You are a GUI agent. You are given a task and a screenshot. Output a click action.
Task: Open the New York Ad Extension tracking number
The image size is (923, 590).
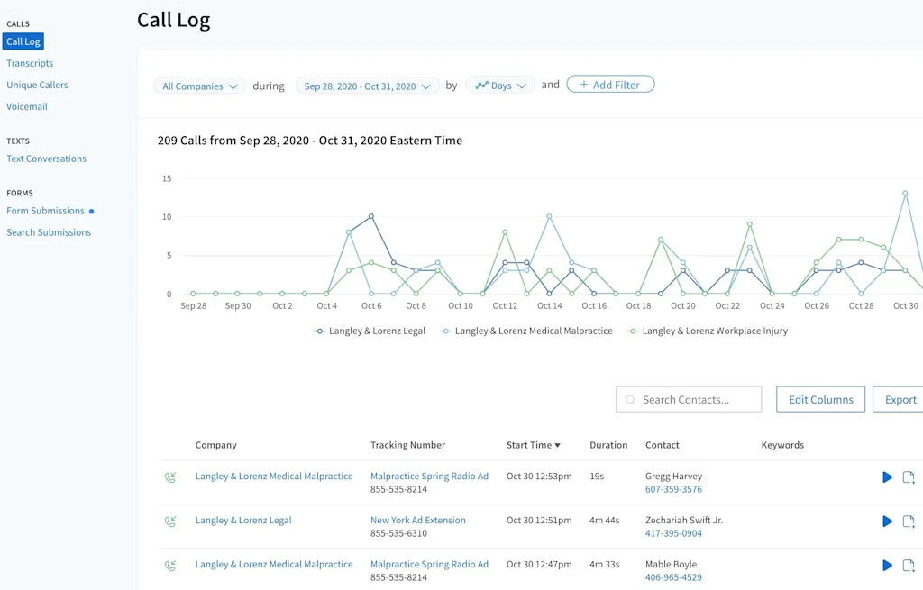(x=418, y=521)
